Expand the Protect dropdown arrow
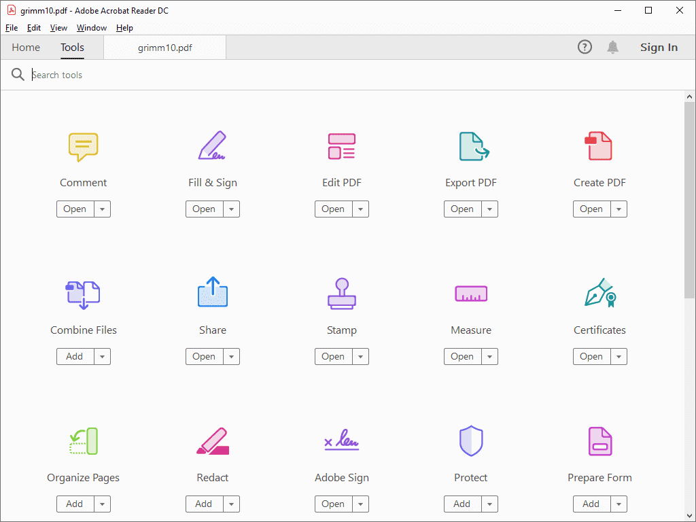Viewport: 696px width, 522px height. (490, 504)
